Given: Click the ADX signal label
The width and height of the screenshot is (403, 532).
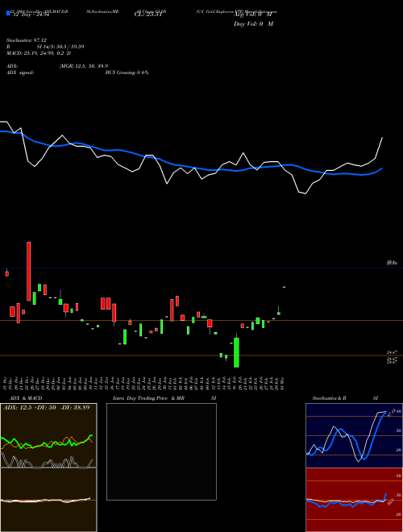Looking at the screenshot, I should pos(19,73).
